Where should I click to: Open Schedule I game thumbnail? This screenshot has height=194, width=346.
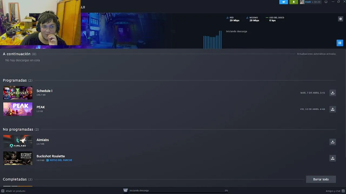18,93
